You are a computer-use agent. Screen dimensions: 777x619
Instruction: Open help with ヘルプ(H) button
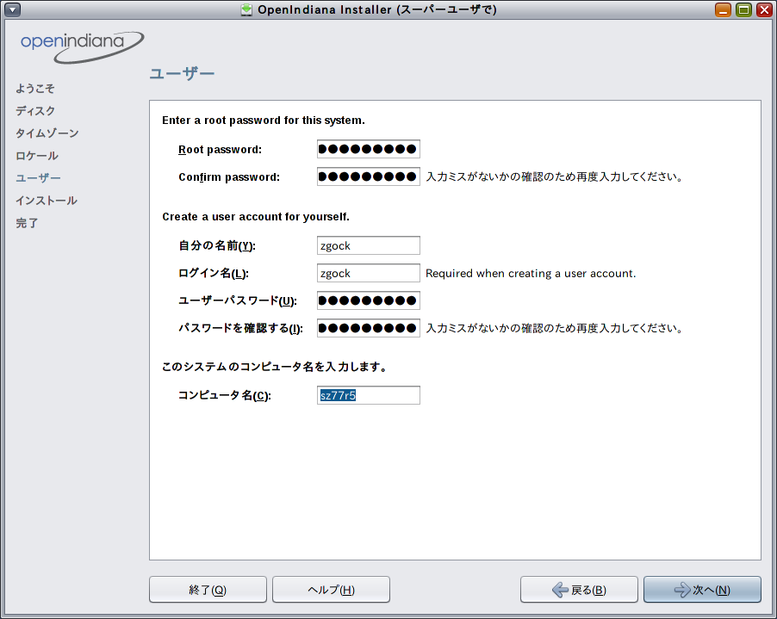[331, 589]
